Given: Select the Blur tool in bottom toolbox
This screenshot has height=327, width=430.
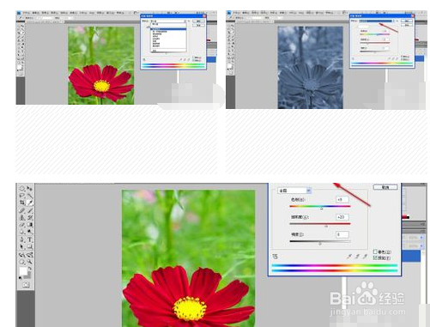Looking at the screenshot, I should (x=21, y=232).
